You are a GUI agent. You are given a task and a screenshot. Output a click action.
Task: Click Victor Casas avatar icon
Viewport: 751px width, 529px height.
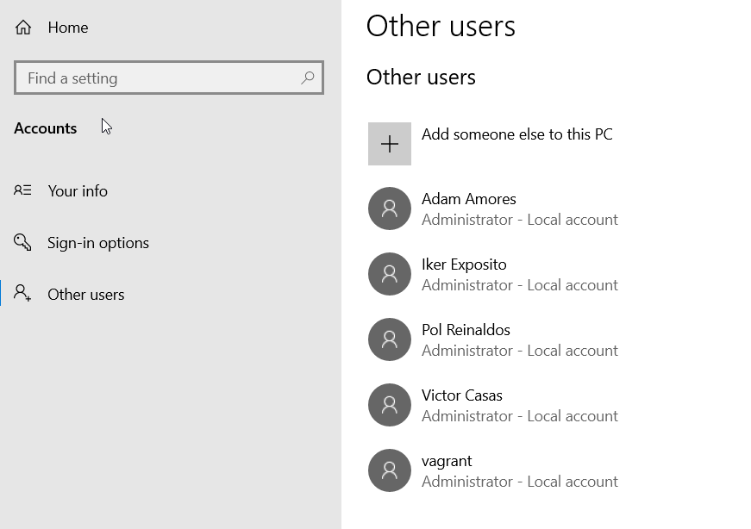(390, 405)
